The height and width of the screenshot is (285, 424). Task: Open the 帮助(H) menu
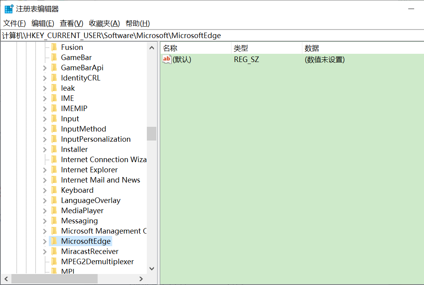tap(138, 24)
